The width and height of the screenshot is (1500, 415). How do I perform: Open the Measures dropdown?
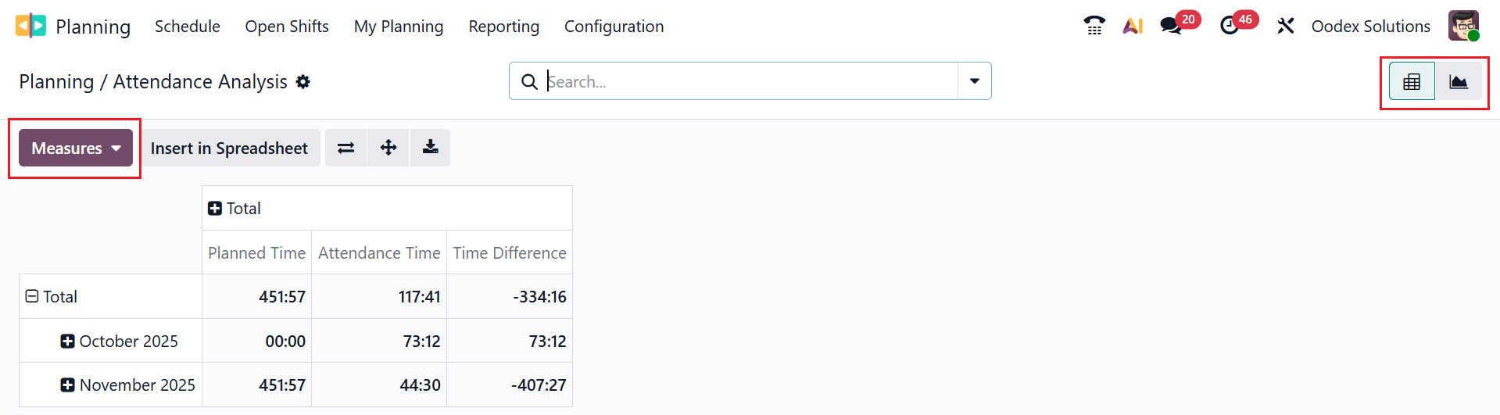point(76,148)
